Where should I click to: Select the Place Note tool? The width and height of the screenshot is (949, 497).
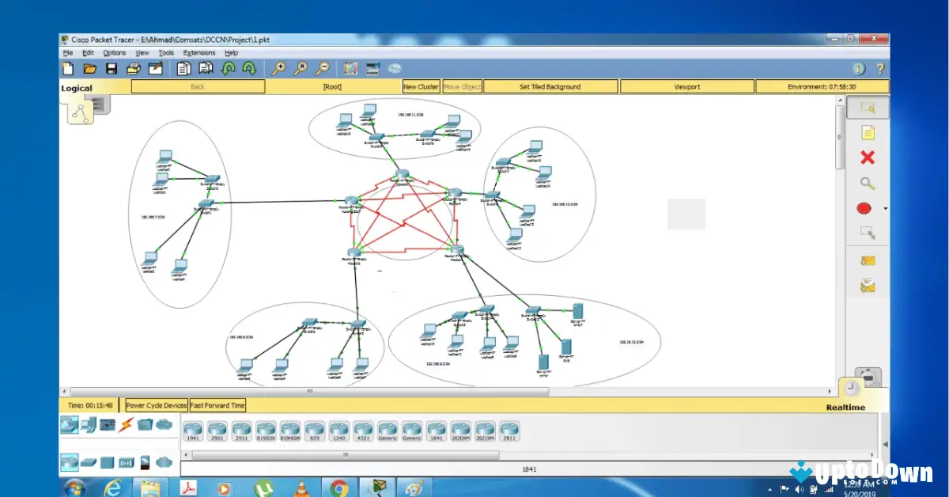tap(868, 132)
